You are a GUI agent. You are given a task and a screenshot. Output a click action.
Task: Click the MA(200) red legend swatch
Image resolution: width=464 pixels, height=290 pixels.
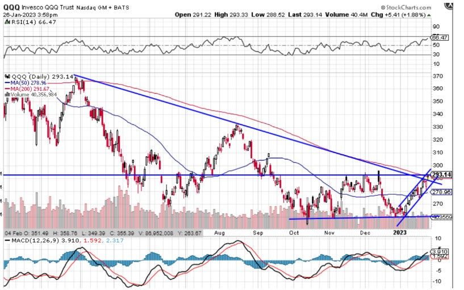tap(7, 88)
